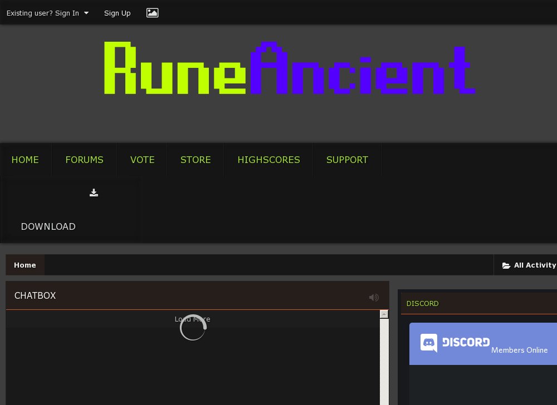557x405 pixels.
Task: Click the chatbox scrollbar up arrow
Action: 384,314
